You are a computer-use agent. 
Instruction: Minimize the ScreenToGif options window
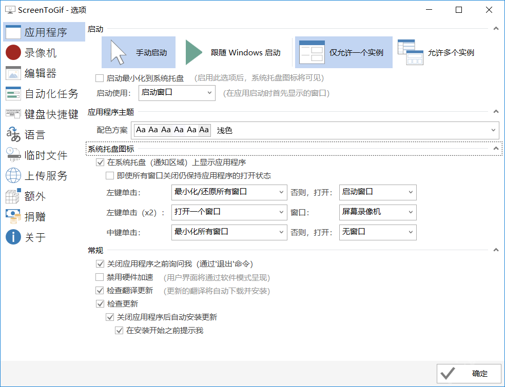[x=429, y=10]
